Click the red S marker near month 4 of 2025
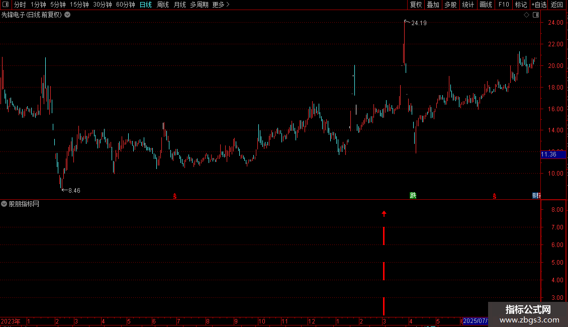This screenshot has height=327, width=568. (495, 196)
